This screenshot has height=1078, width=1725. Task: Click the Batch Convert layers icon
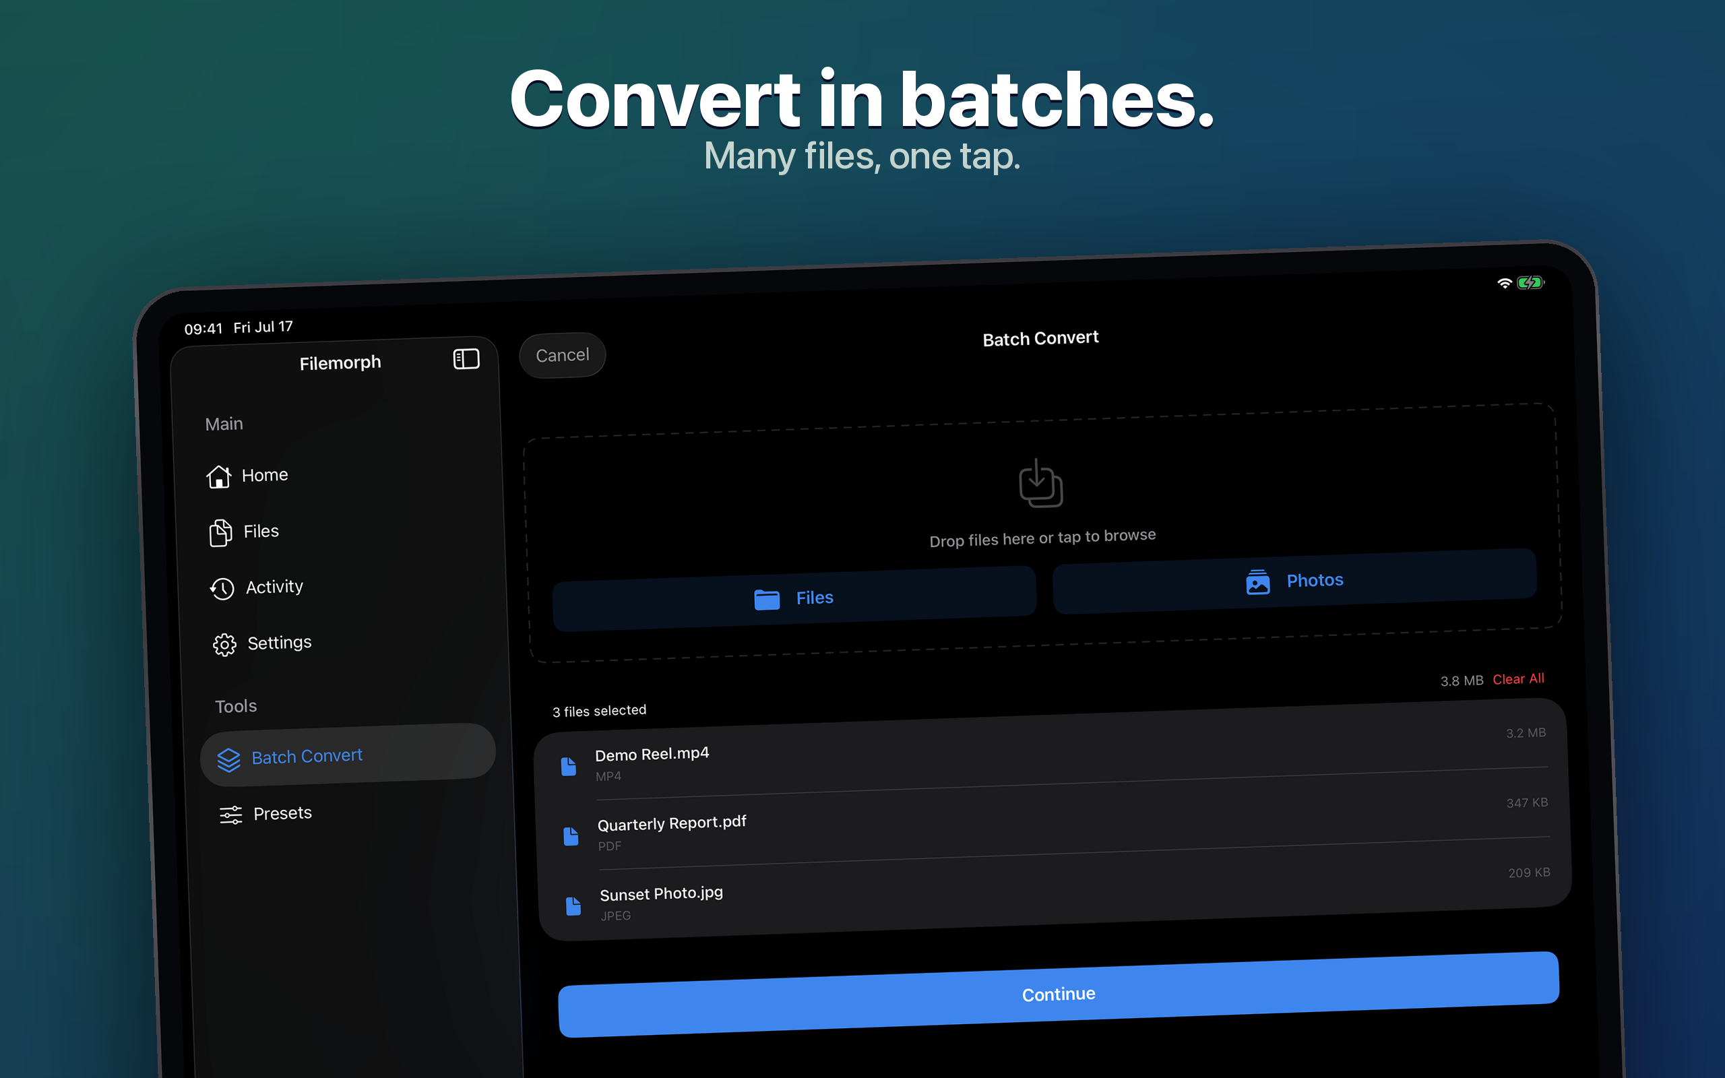click(229, 760)
